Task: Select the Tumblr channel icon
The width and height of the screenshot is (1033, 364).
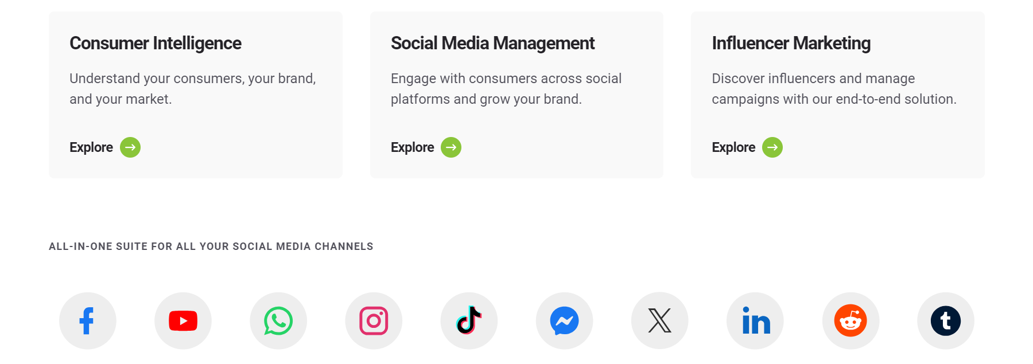Action: 945,320
